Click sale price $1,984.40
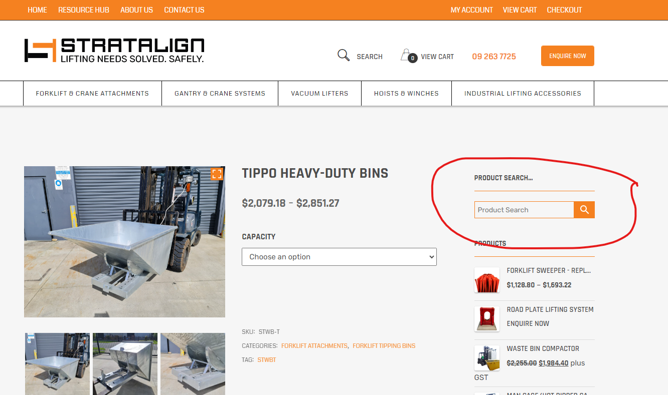The height and width of the screenshot is (395, 668). [554, 363]
